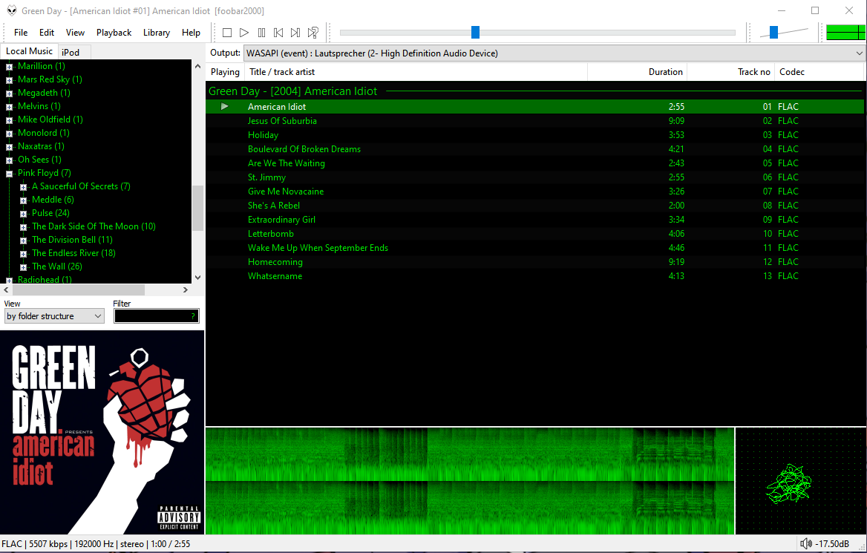Click the playing arrow beside American Idiot
The width and height of the screenshot is (867, 553).
[224, 106]
